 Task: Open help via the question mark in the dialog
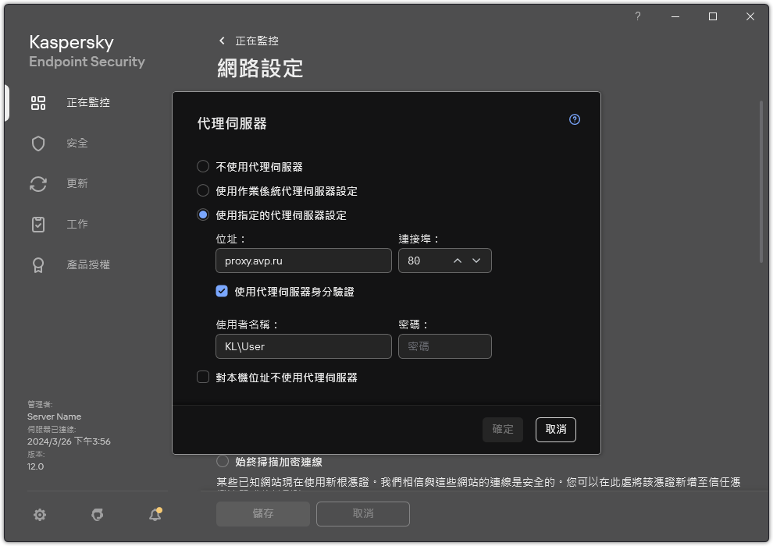point(574,119)
